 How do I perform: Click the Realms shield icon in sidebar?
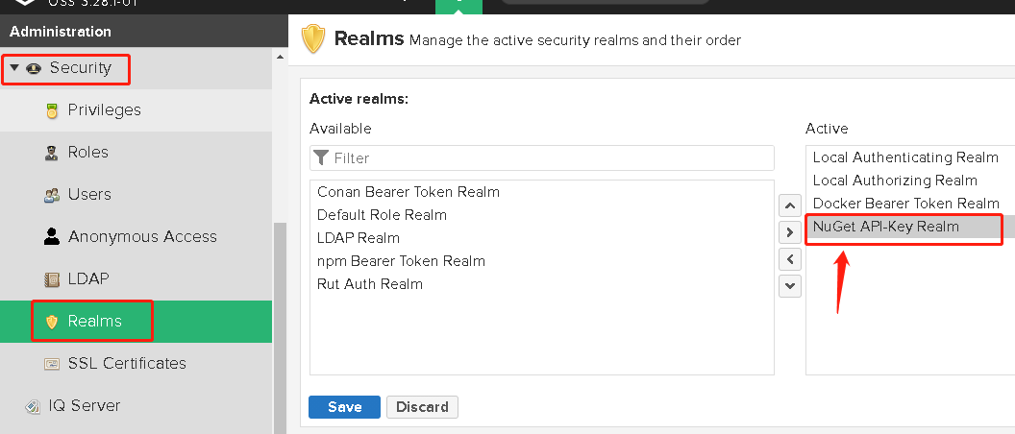coord(52,322)
